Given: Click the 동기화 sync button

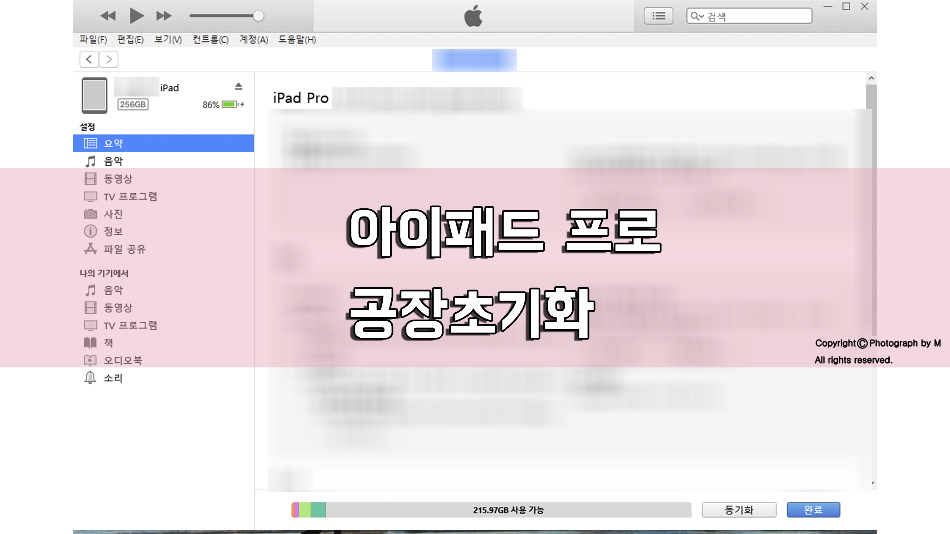Looking at the screenshot, I should click(x=739, y=510).
